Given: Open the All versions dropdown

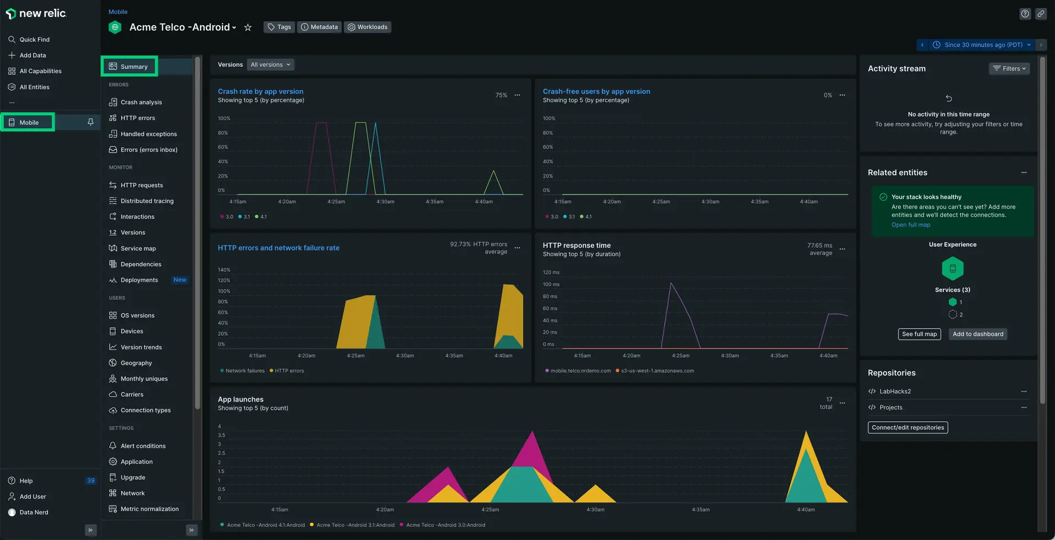Looking at the screenshot, I should click(x=270, y=64).
